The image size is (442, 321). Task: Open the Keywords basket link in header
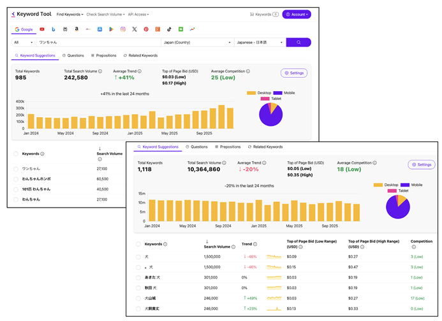coord(264,14)
